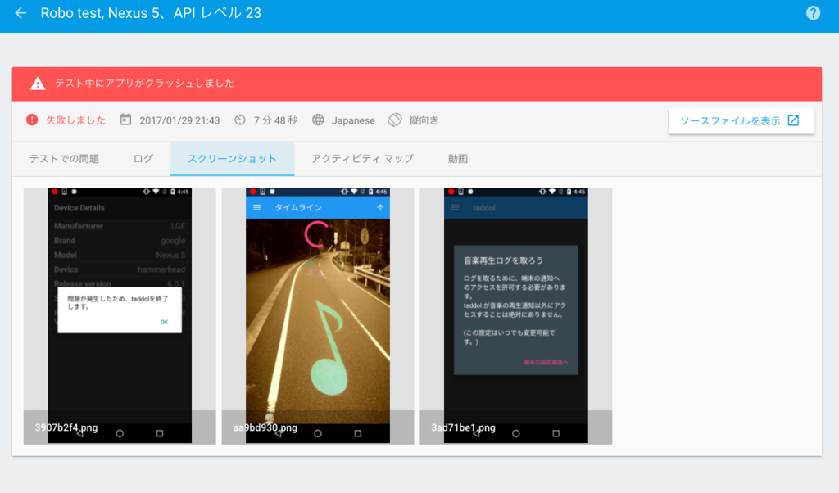Select the スクリーンショット tab
The width and height of the screenshot is (839, 493).
(x=232, y=159)
